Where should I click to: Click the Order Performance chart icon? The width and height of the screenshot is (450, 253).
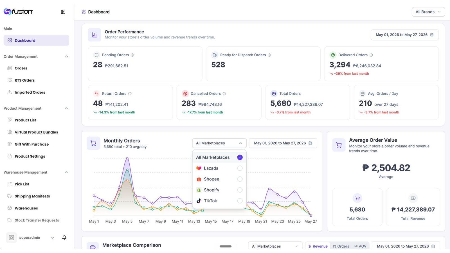[x=94, y=35]
